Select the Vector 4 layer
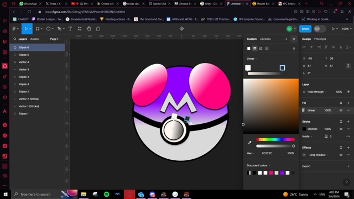This screenshot has width=354, height=199. (37, 62)
